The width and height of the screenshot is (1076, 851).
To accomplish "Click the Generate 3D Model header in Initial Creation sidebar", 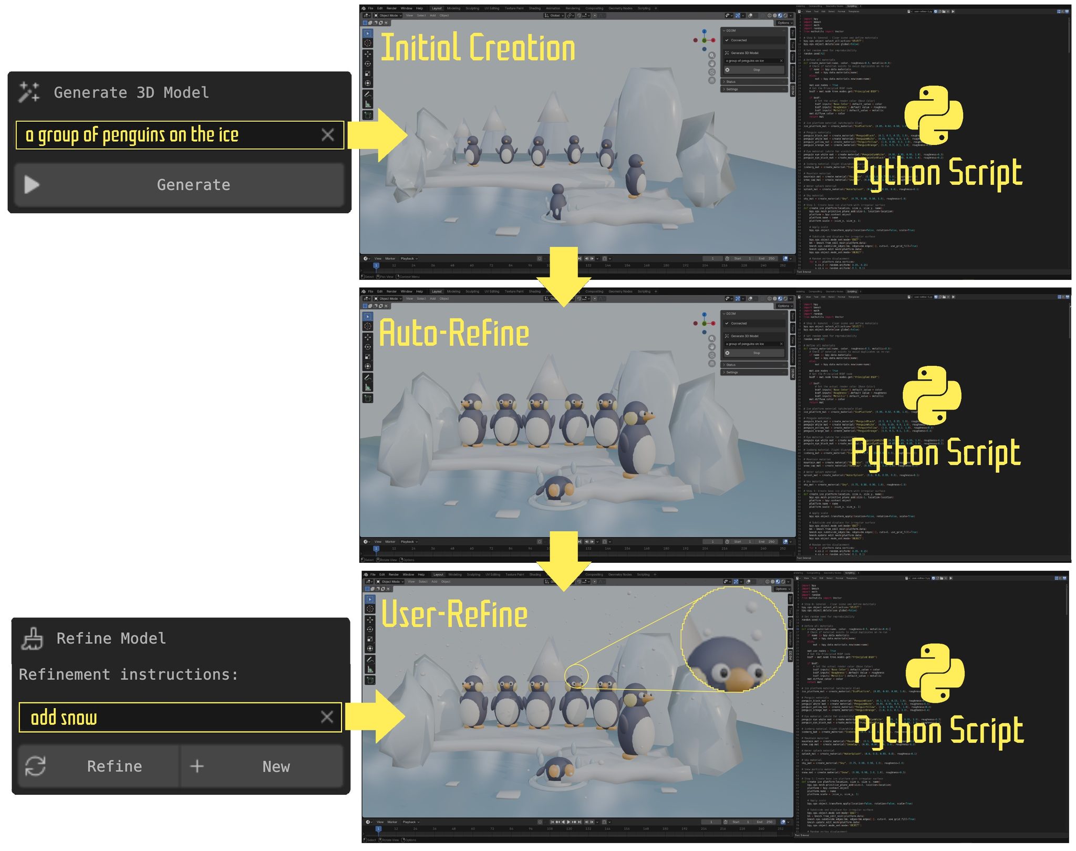I will 745,53.
